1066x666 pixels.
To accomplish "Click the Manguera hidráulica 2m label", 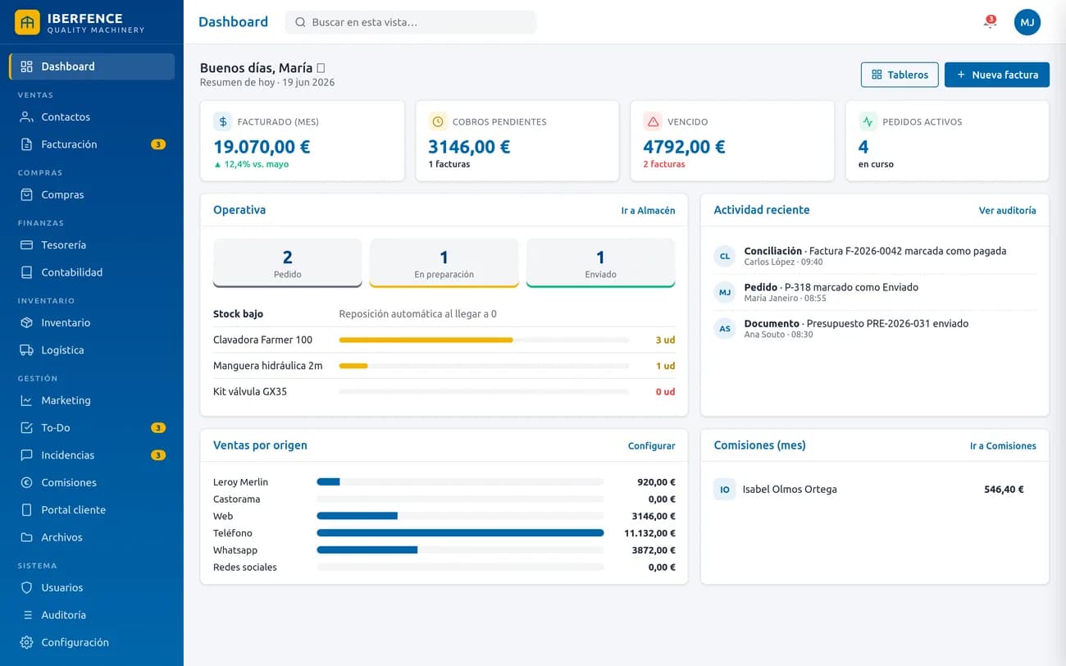I will tap(267, 366).
